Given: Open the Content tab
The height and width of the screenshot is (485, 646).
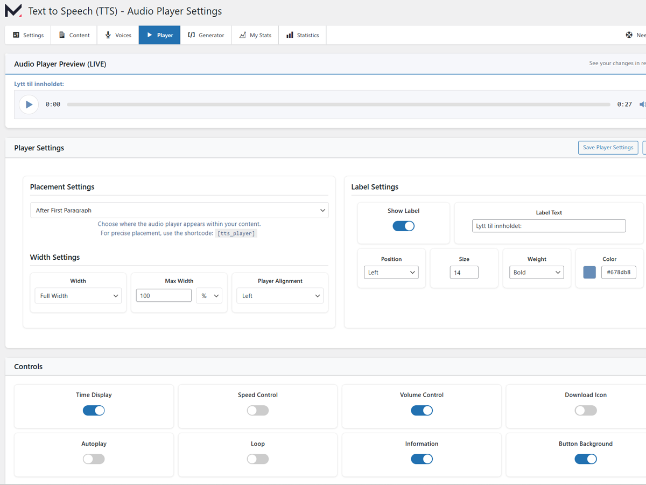Looking at the screenshot, I should [74, 35].
